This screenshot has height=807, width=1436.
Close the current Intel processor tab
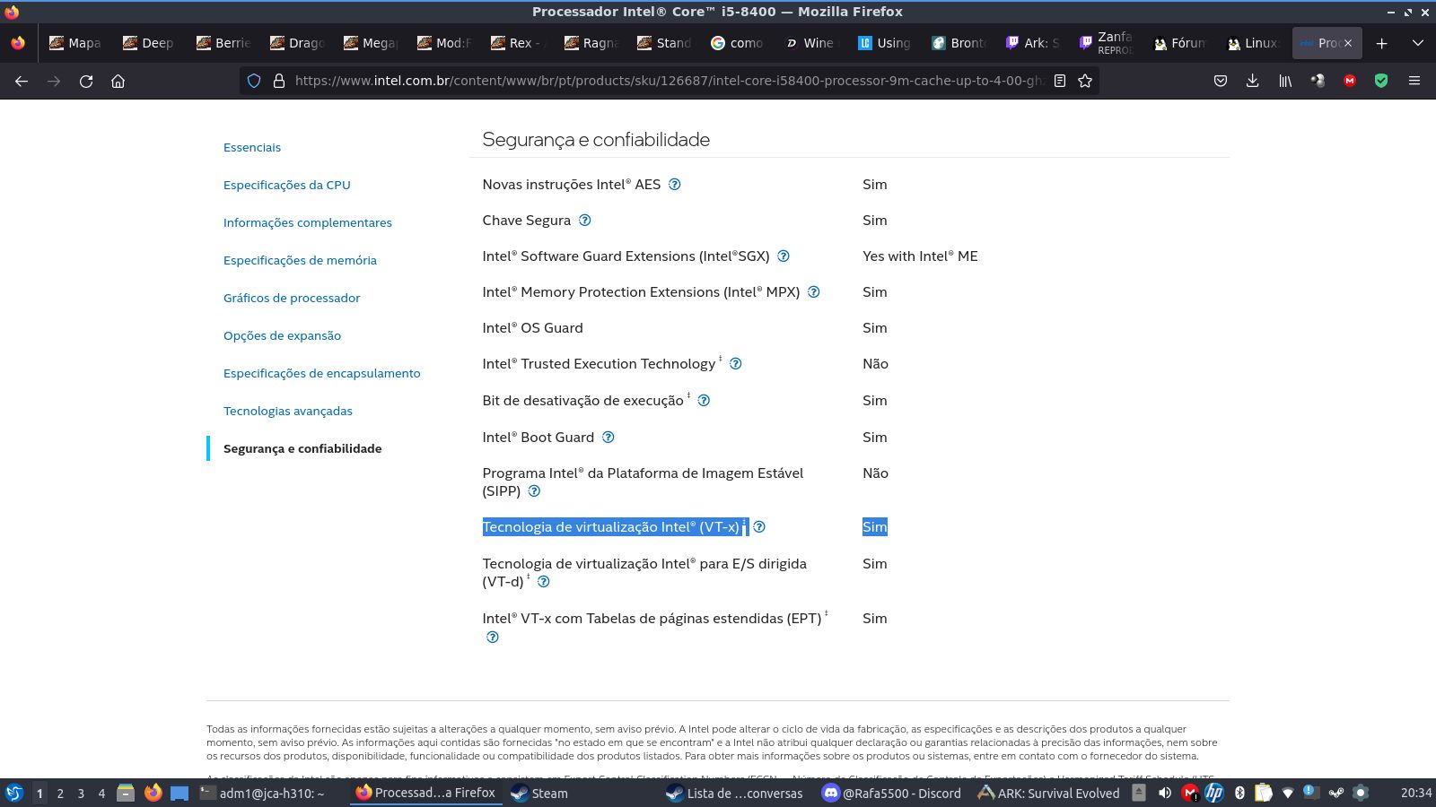(1348, 43)
